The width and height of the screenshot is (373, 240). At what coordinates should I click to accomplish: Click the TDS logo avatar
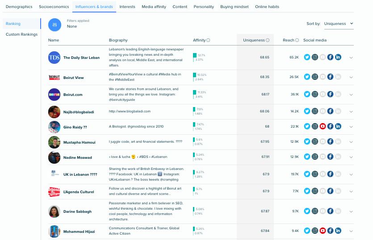point(54,58)
